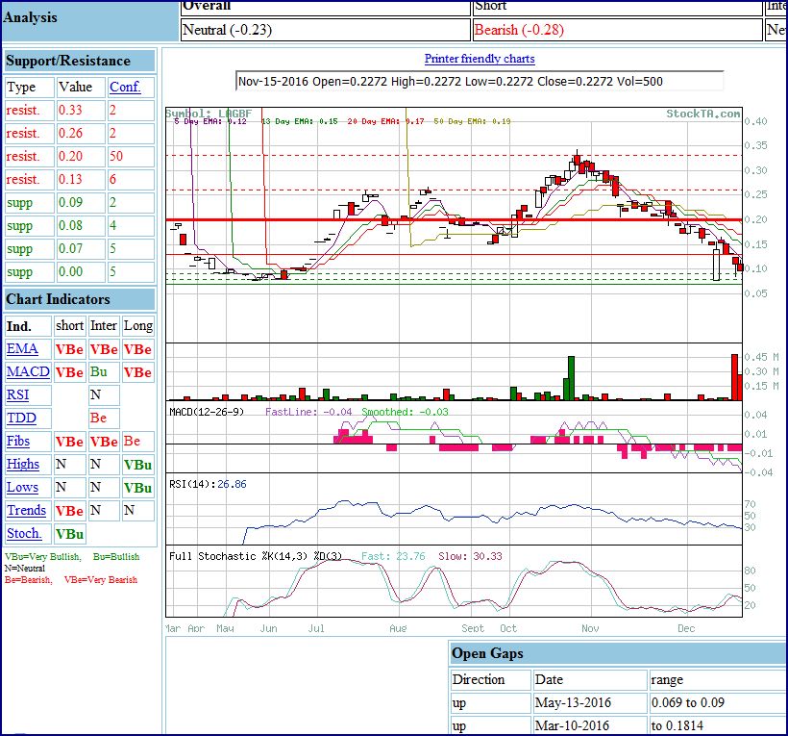This screenshot has width=788, height=736.
Task: Select the Lows indicator link
Action: pyautogui.click(x=22, y=488)
